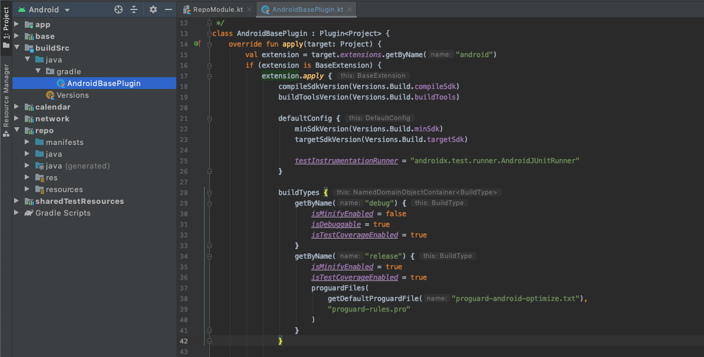Collapse the buildSrc node
The width and height of the screenshot is (704, 357).
coord(17,48)
